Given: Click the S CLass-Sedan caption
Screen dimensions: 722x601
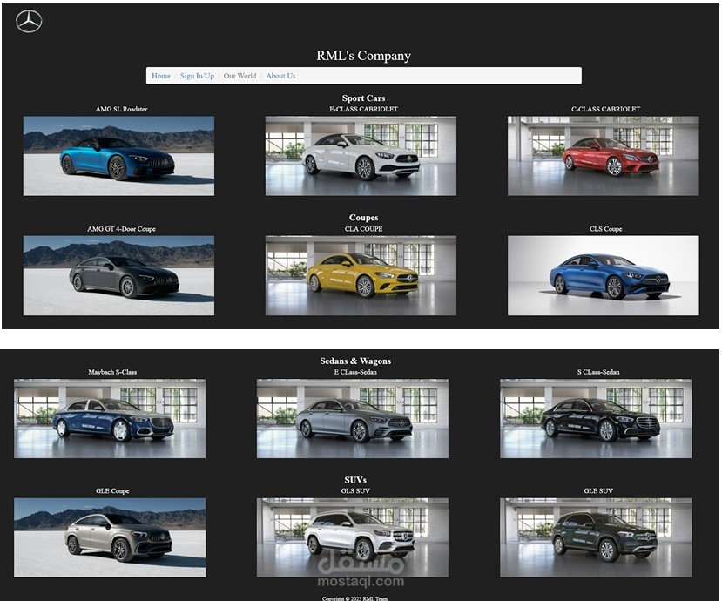Looking at the screenshot, I should point(598,372).
